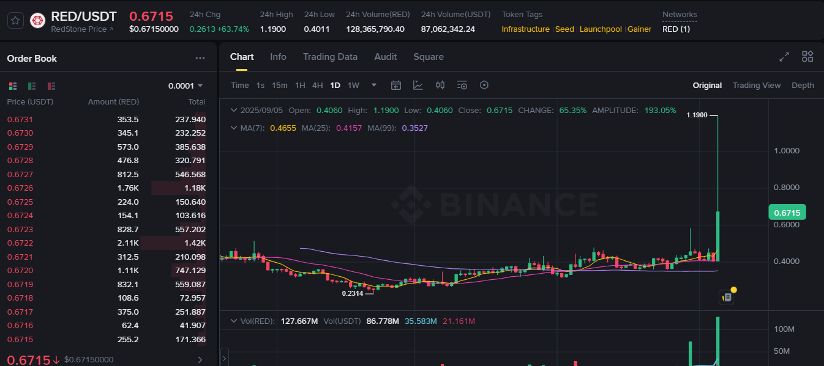
Task: Open the grid layout view icon
Action: 807,56
